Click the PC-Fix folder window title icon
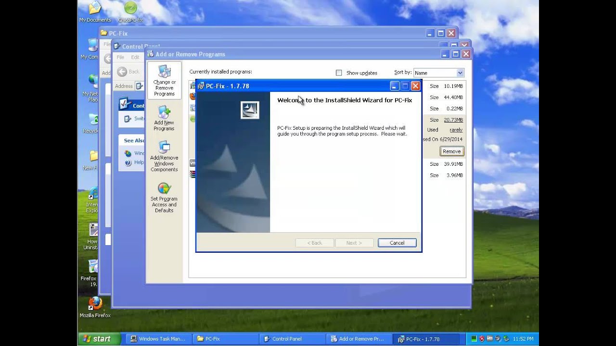The image size is (616, 346). (x=104, y=33)
